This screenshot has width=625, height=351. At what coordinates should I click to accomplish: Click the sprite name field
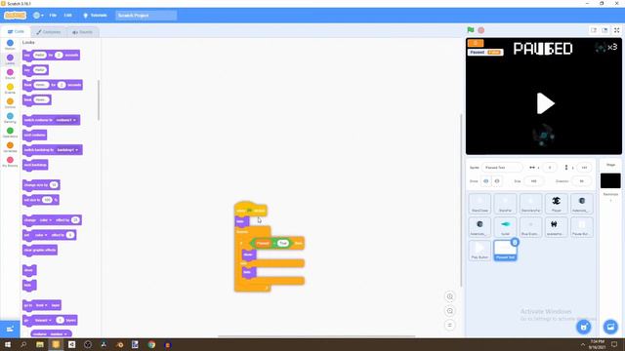[x=502, y=168]
